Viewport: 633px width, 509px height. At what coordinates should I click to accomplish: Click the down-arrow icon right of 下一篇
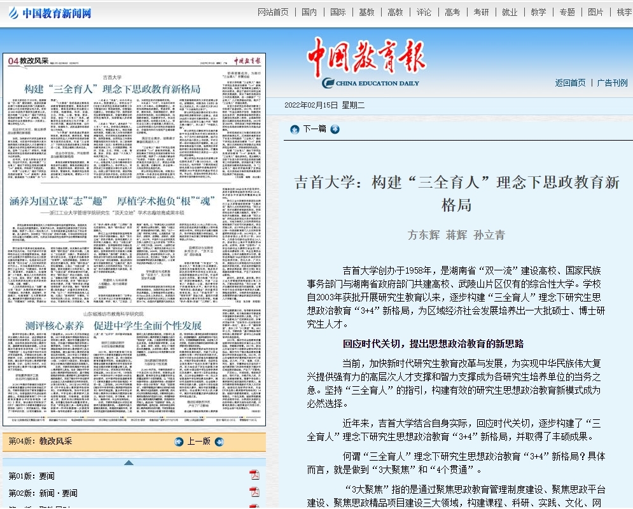(x=335, y=129)
